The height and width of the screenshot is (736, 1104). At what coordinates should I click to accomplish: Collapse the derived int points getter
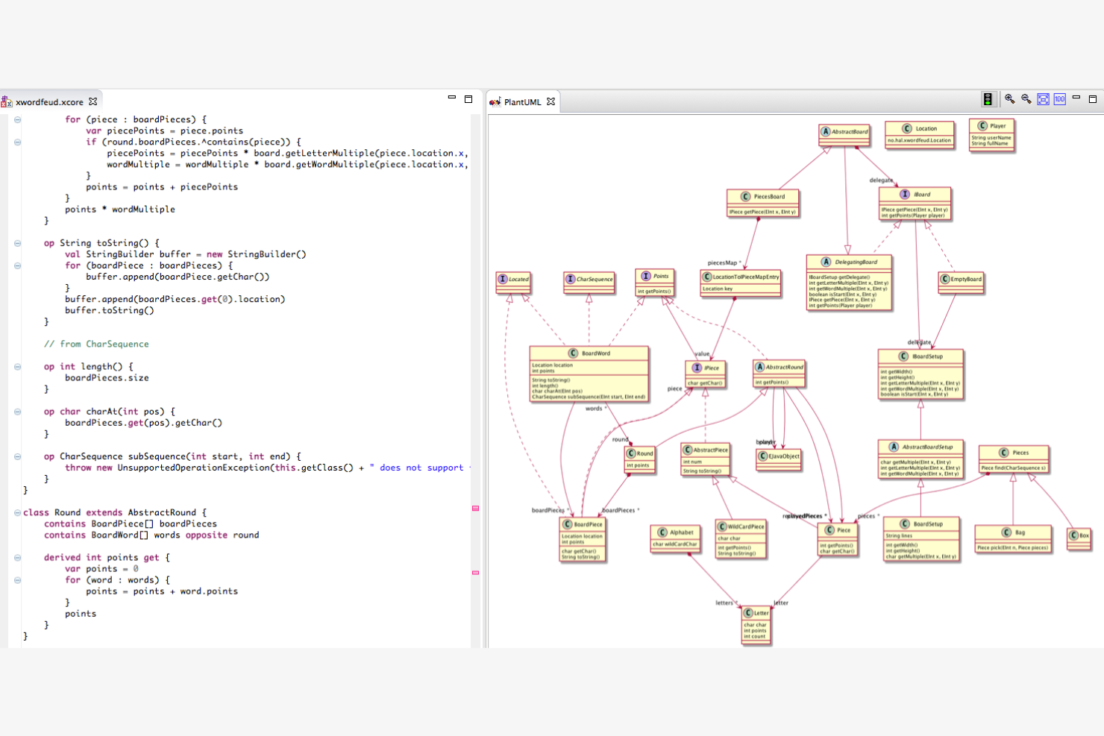17,558
